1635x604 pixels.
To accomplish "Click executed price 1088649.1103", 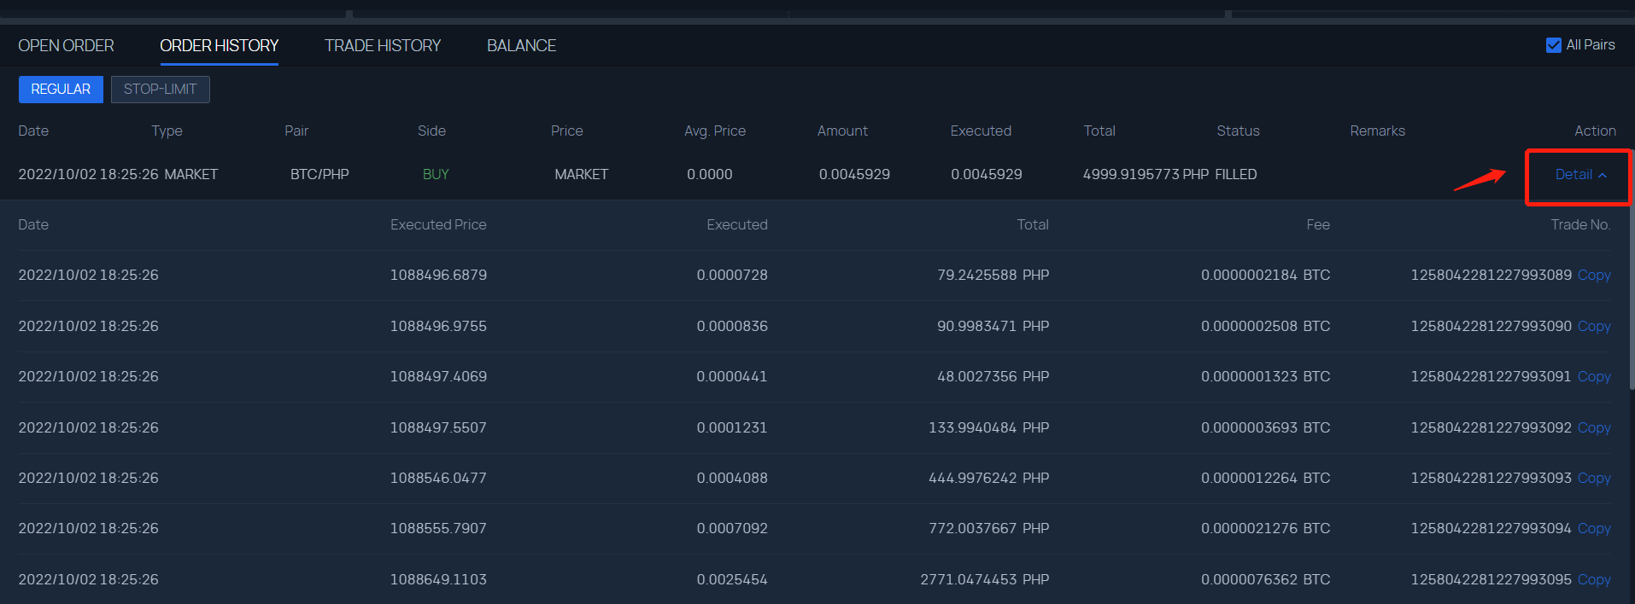I will (x=438, y=579).
